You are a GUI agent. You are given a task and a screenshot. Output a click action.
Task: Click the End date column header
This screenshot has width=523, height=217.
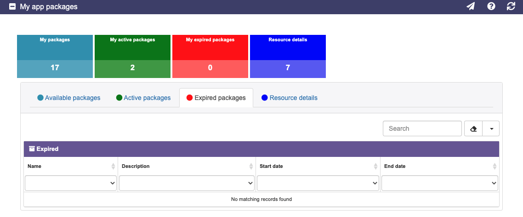pyautogui.click(x=440, y=166)
